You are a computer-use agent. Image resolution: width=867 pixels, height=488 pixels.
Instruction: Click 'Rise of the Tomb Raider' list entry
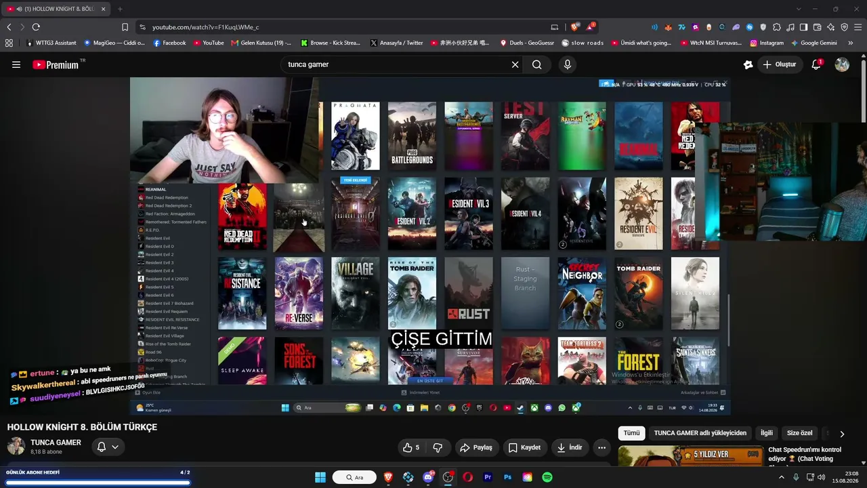point(168,344)
